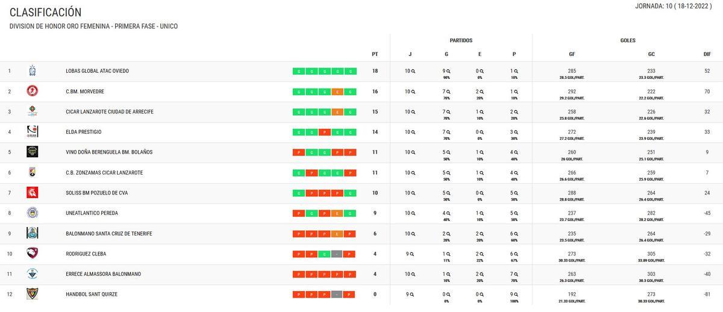Click the PT points column header

click(x=375, y=54)
